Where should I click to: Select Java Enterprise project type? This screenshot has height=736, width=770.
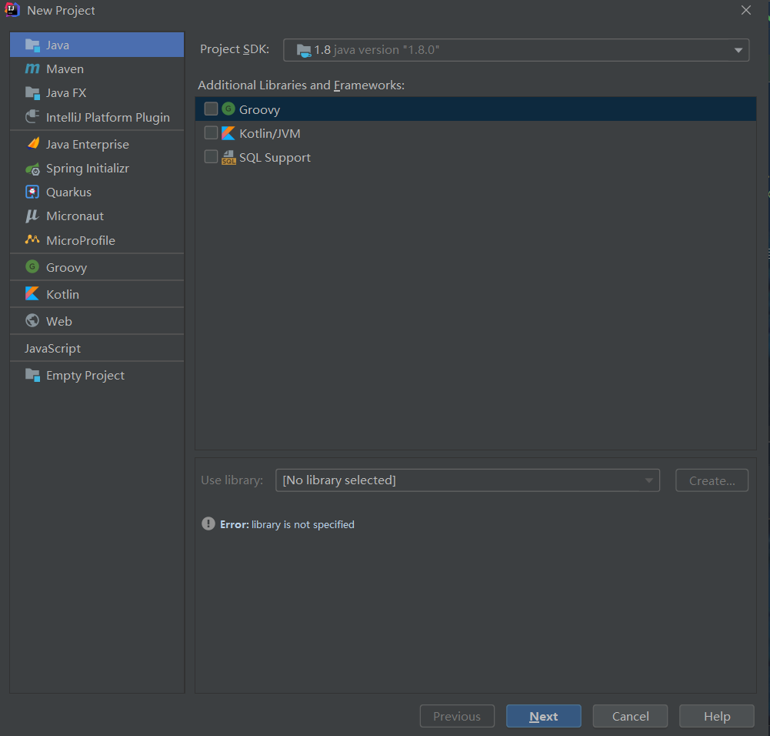coord(97,145)
